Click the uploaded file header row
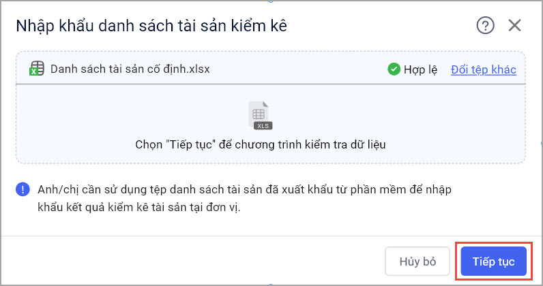This screenshot has height=286, width=543. 300,69
